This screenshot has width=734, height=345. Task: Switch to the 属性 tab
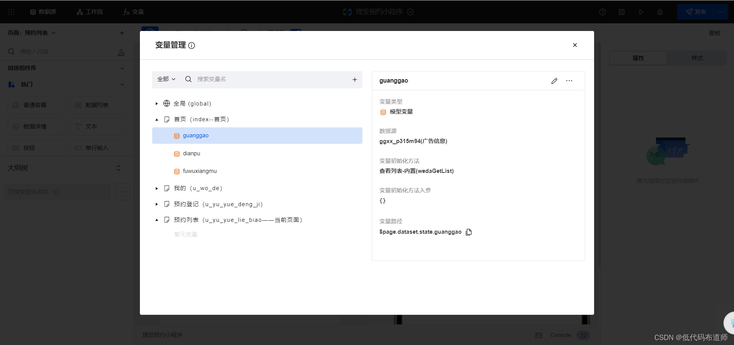pyautogui.click(x=638, y=58)
